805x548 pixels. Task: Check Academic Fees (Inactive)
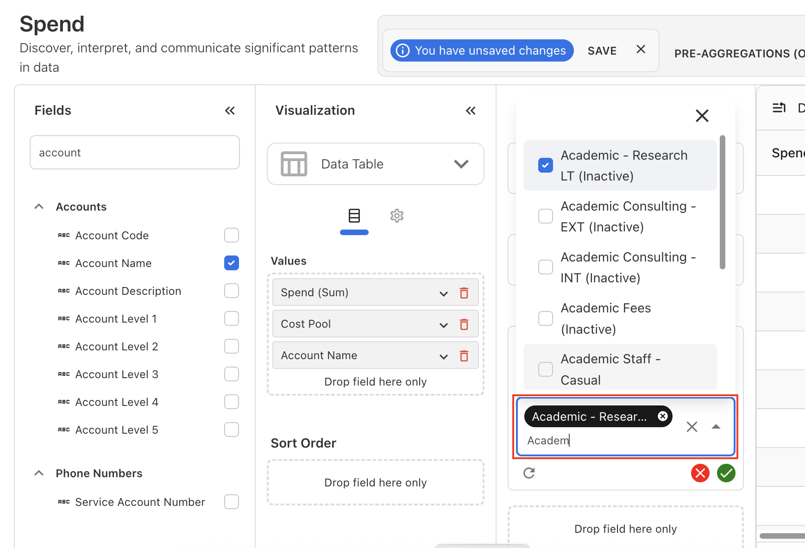[x=545, y=318]
